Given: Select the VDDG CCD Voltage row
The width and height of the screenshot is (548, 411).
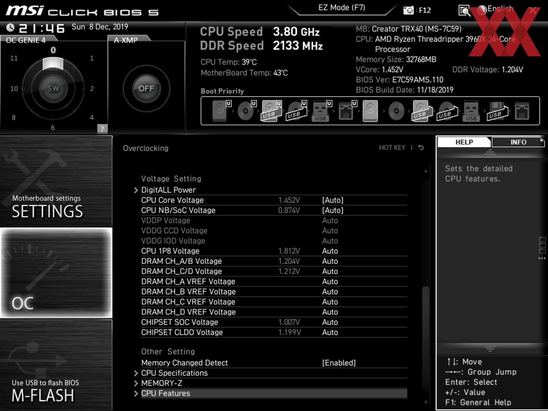Looking at the screenshot, I should pyautogui.click(x=274, y=230).
